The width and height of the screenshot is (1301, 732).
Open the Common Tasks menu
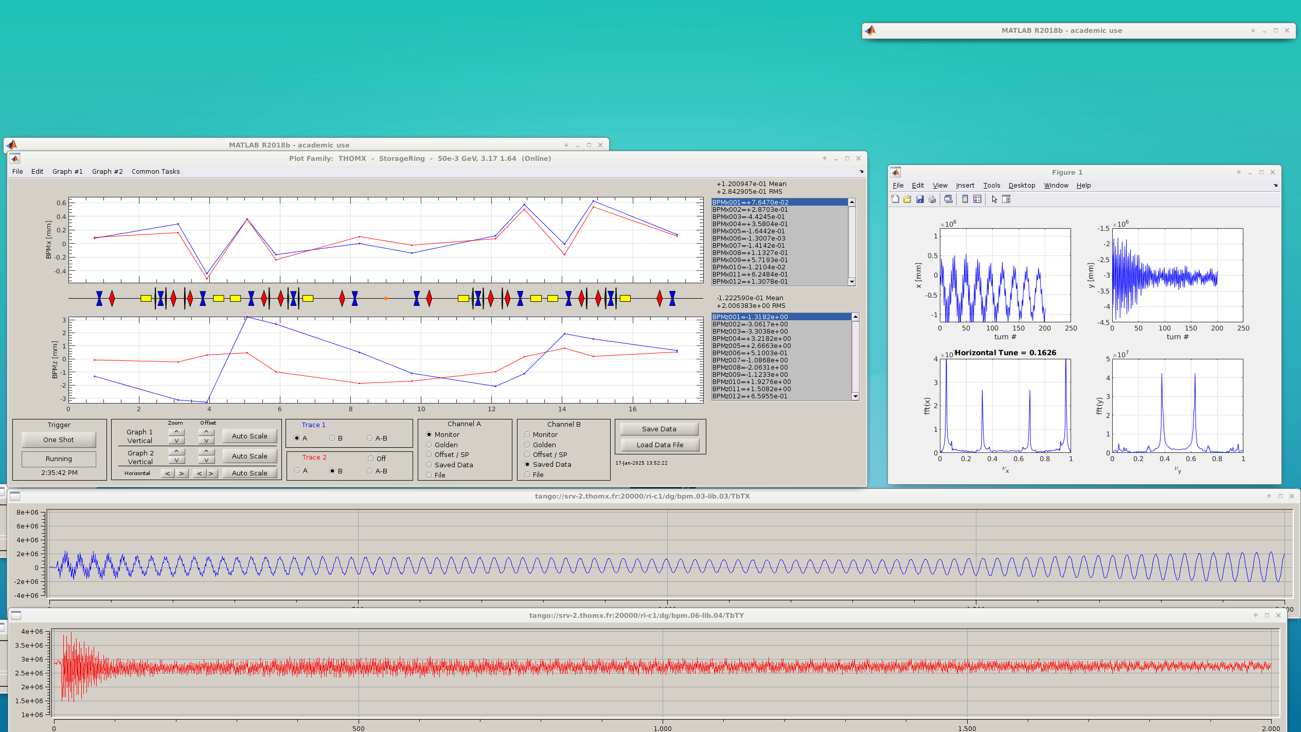pos(155,172)
